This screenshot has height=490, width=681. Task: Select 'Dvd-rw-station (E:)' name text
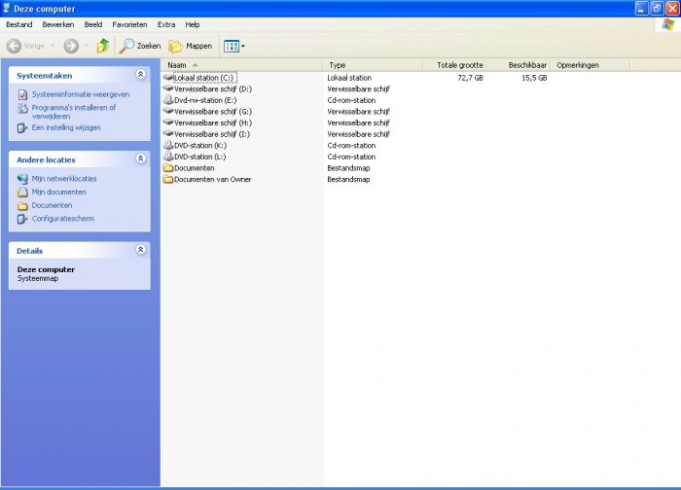coord(205,100)
